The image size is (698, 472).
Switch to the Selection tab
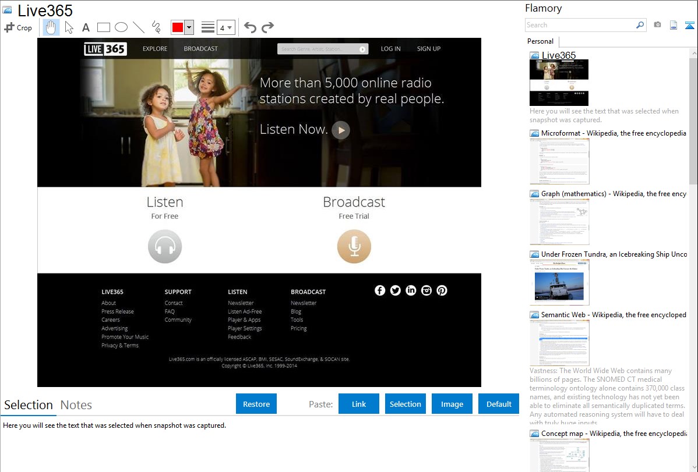click(x=29, y=405)
